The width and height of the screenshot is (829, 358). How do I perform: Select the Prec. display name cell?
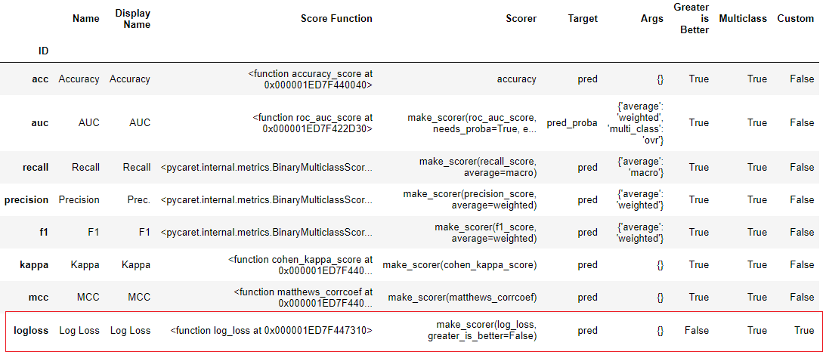pos(138,199)
